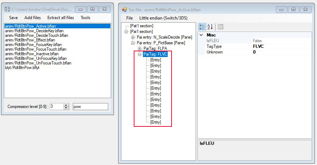Click Add files in the menu bar
Viewport: 317px width, 165px height.
click(x=33, y=18)
